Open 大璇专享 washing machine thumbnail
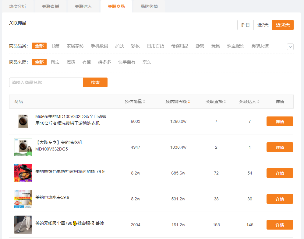This screenshot has height=239, width=304. click(x=23, y=147)
